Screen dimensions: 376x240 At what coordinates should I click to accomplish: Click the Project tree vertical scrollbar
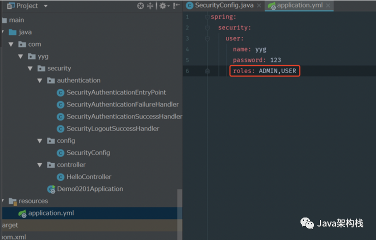pos(179,214)
